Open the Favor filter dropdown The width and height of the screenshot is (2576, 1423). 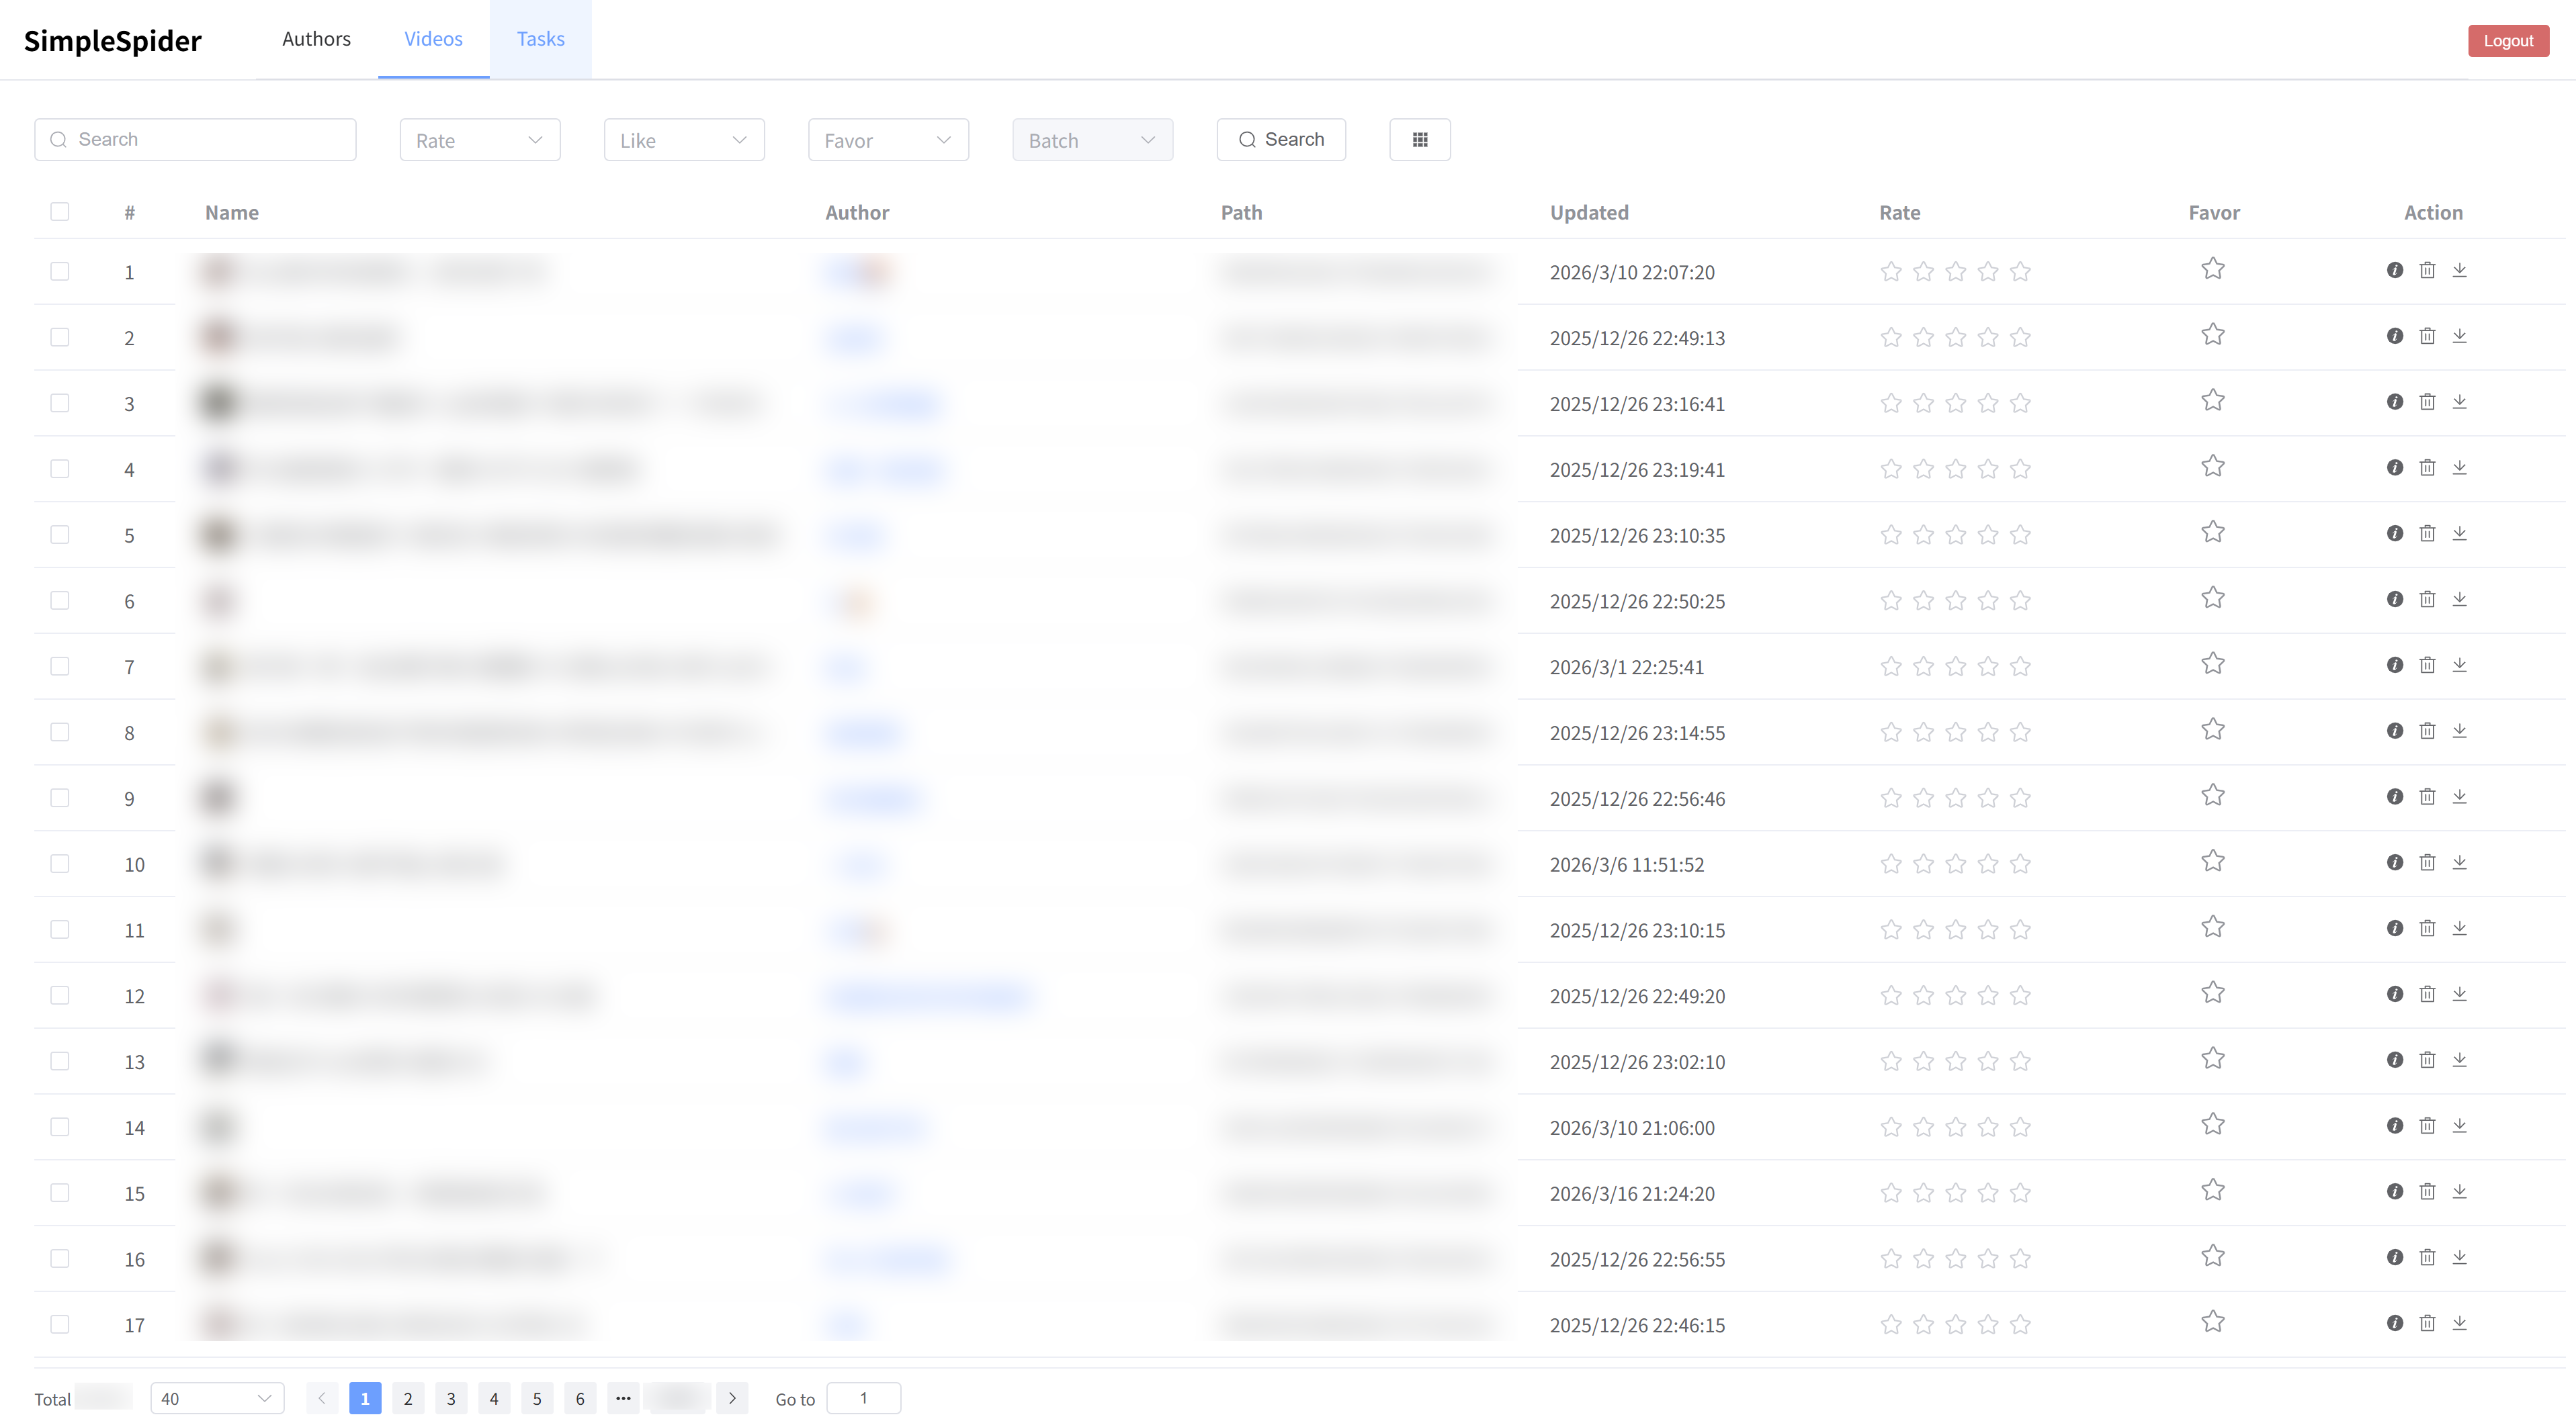pyautogui.click(x=888, y=140)
